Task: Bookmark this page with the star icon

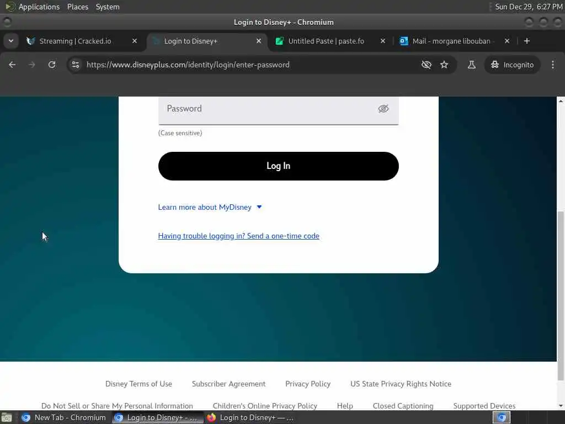Action: click(x=444, y=65)
